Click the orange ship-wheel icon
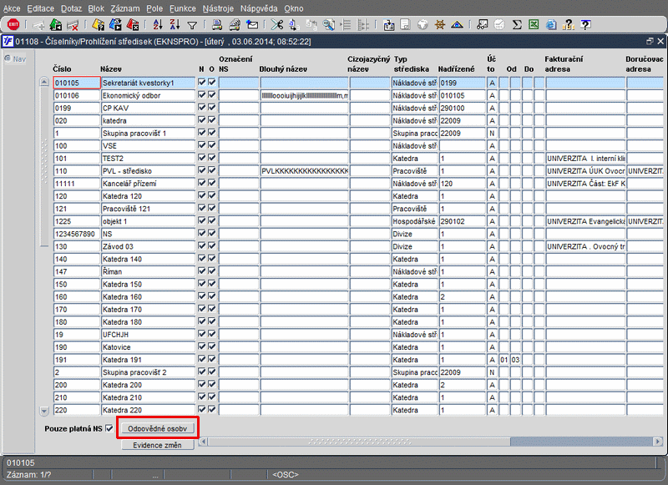The width and height of the screenshot is (668, 485). (440, 25)
